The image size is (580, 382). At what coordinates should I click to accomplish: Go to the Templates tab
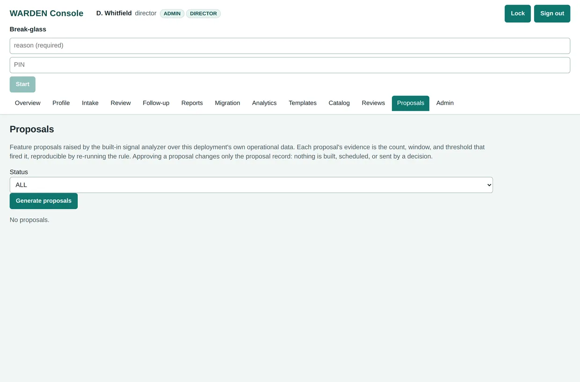point(303,103)
